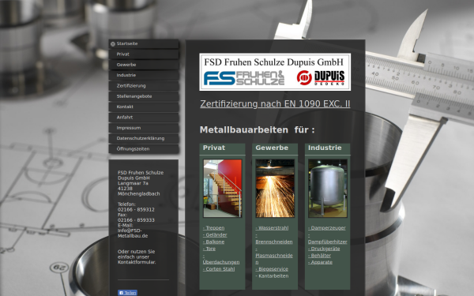474x296 pixels.
Task: Follow the Treppen link
Action: pos(214,228)
